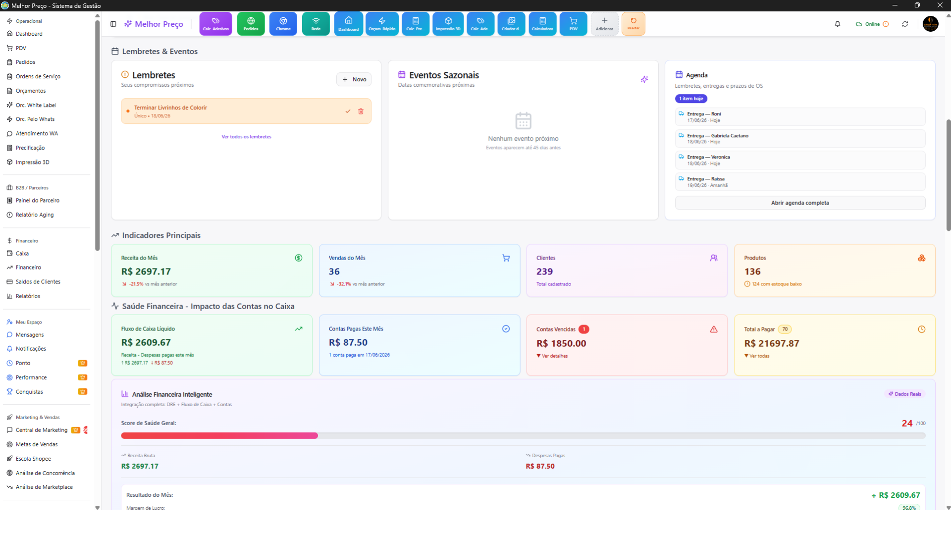Screen dimensions: 951x535
Task: Click the Contas Vencidas warning icon
Action: pos(714,329)
